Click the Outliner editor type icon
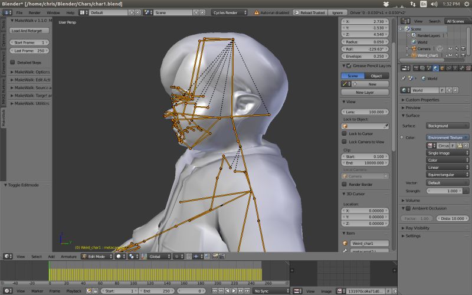This screenshot has height=295, width=472. (404, 21)
